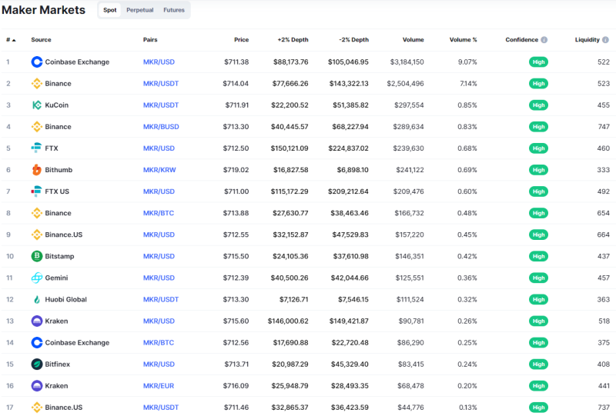Sort by the Volume % column header
This screenshot has width=616, height=416.
464,40
